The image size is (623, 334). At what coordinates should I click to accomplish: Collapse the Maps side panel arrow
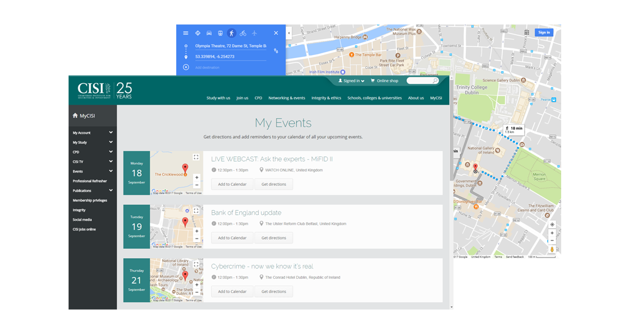tap(289, 33)
